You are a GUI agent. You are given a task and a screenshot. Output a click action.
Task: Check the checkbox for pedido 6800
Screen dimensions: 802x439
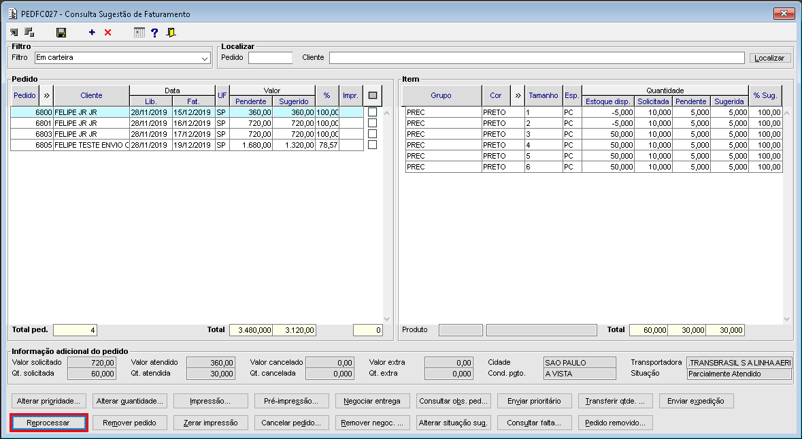(x=372, y=112)
